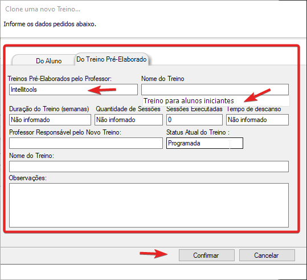
Task: Select the Do Treino Pré-Elaborado tab
Action: [x=112, y=59]
